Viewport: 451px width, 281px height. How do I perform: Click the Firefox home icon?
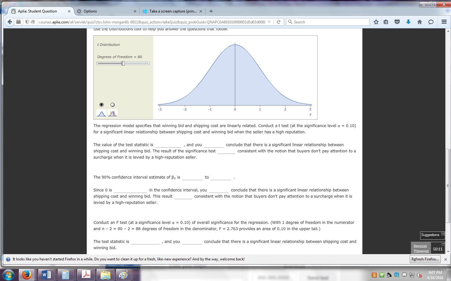click(419, 22)
